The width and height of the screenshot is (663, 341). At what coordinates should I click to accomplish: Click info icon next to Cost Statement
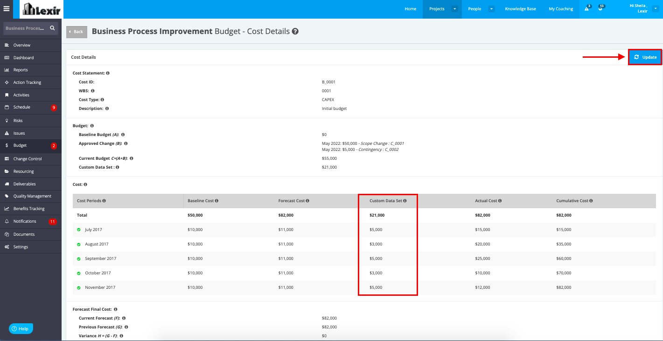pyautogui.click(x=108, y=73)
